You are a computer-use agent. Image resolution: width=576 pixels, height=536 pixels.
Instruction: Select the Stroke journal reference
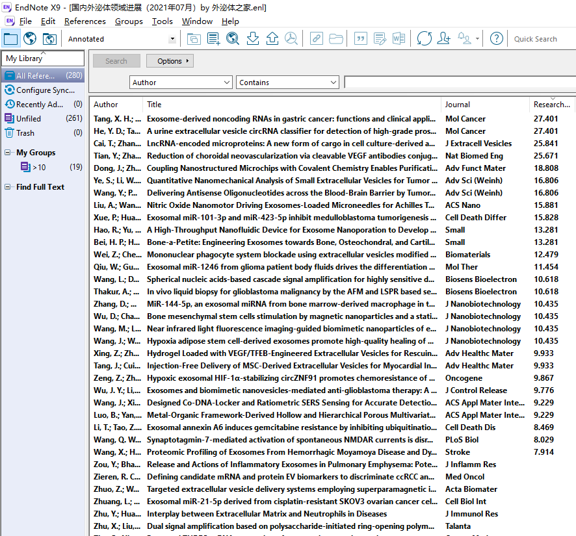click(332, 452)
